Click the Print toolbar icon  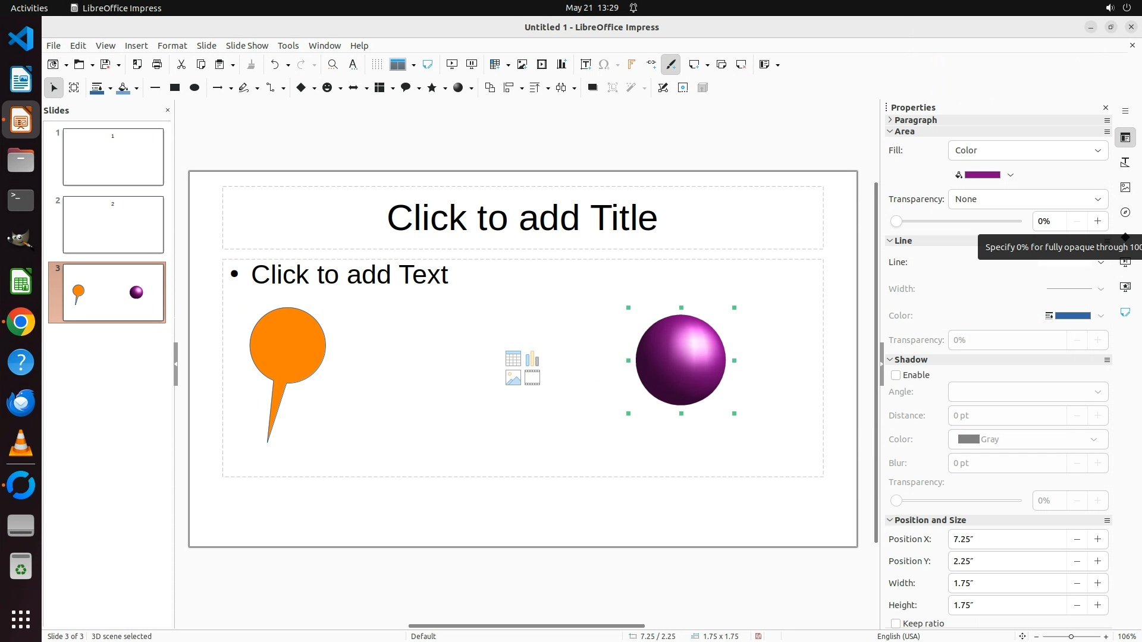(157, 64)
